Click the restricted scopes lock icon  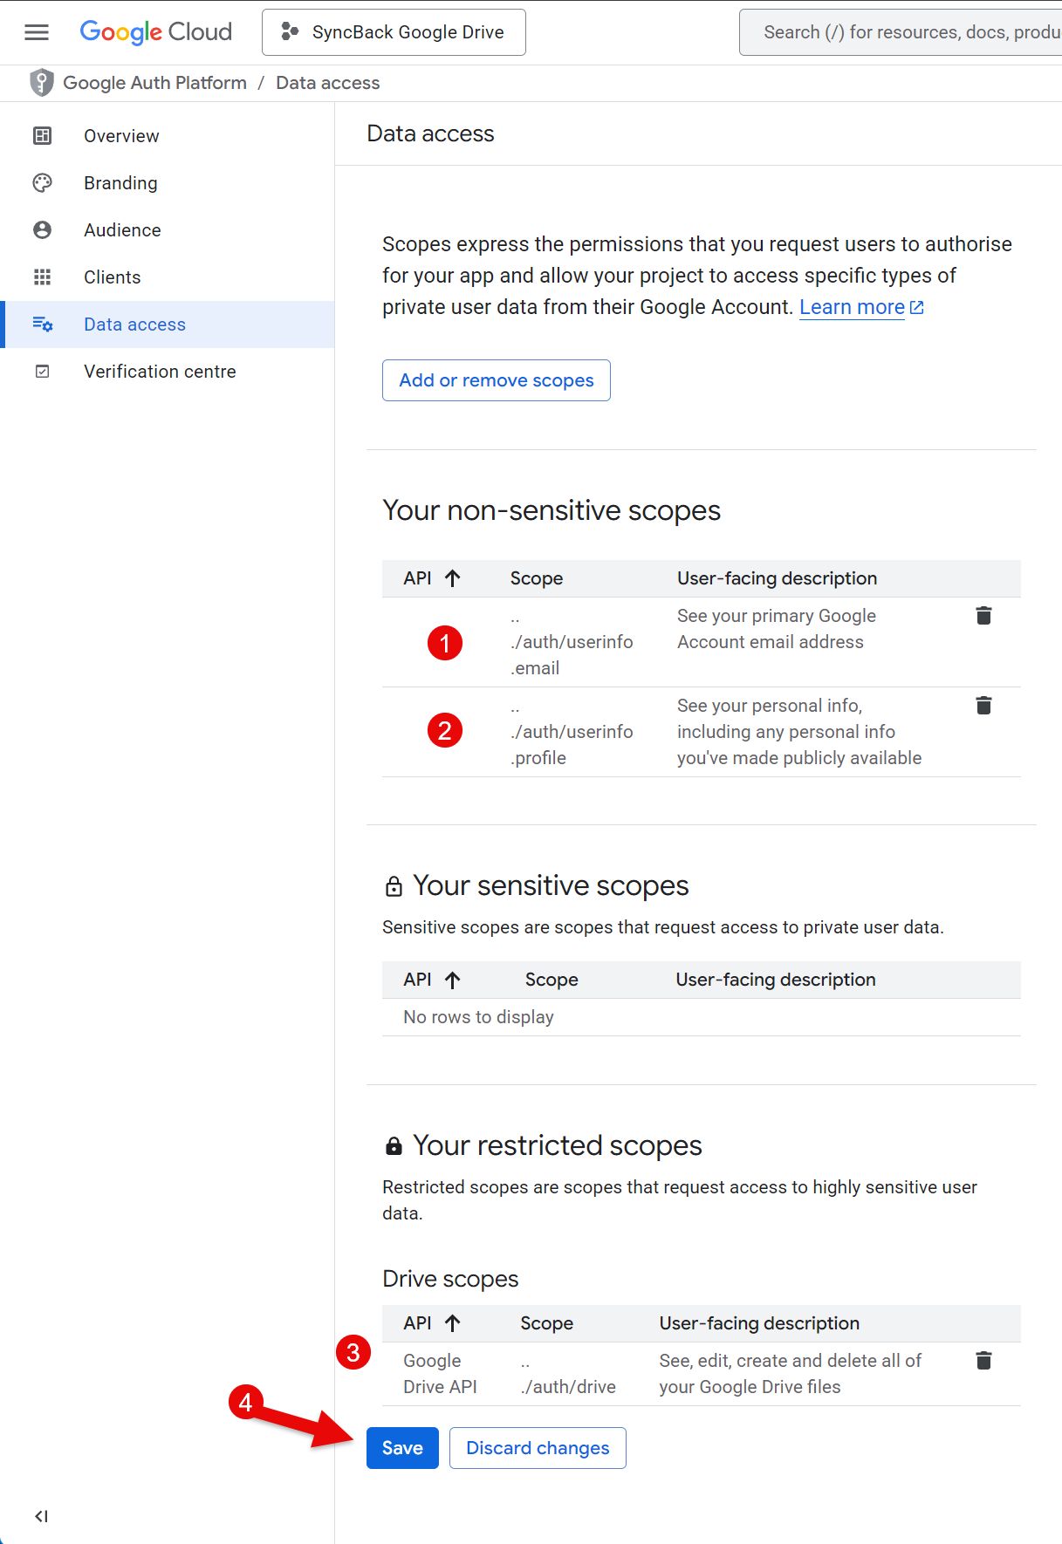(394, 1146)
